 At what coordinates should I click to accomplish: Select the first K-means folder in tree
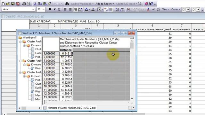coord(36,45)
